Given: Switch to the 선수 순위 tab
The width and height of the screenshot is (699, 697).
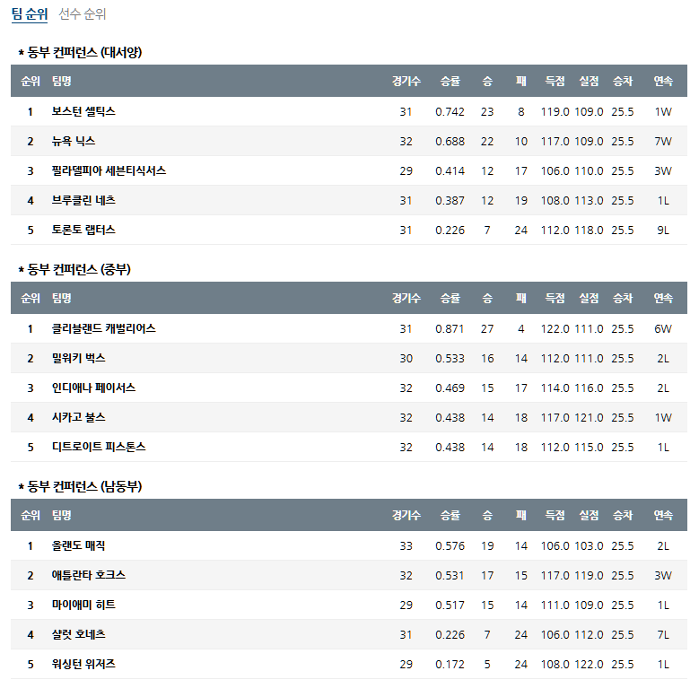Looking at the screenshot, I should [83, 14].
